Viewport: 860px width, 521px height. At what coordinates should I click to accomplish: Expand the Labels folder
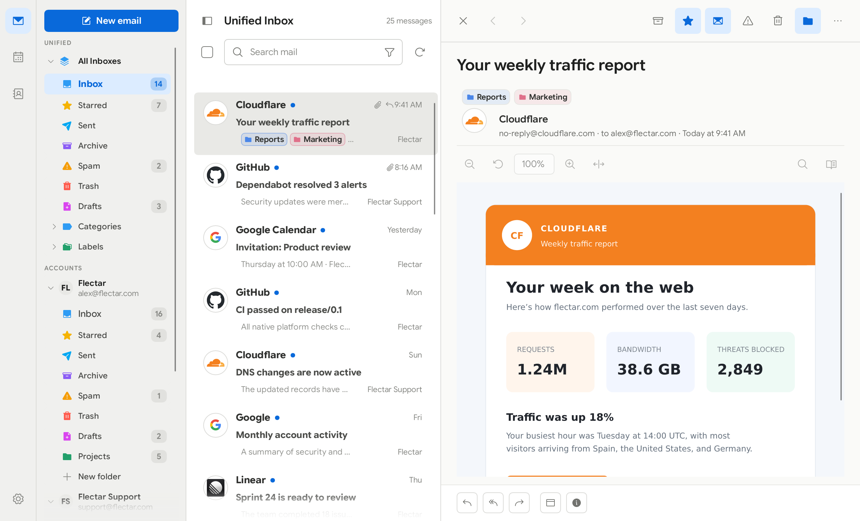click(x=54, y=247)
